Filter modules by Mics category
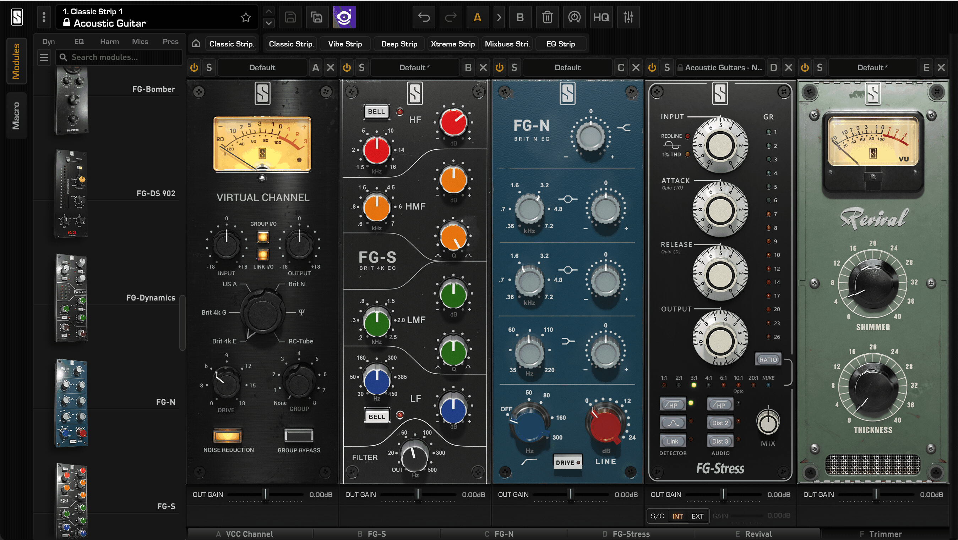This screenshot has width=958, height=540. pyautogui.click(x=140, y=42)
